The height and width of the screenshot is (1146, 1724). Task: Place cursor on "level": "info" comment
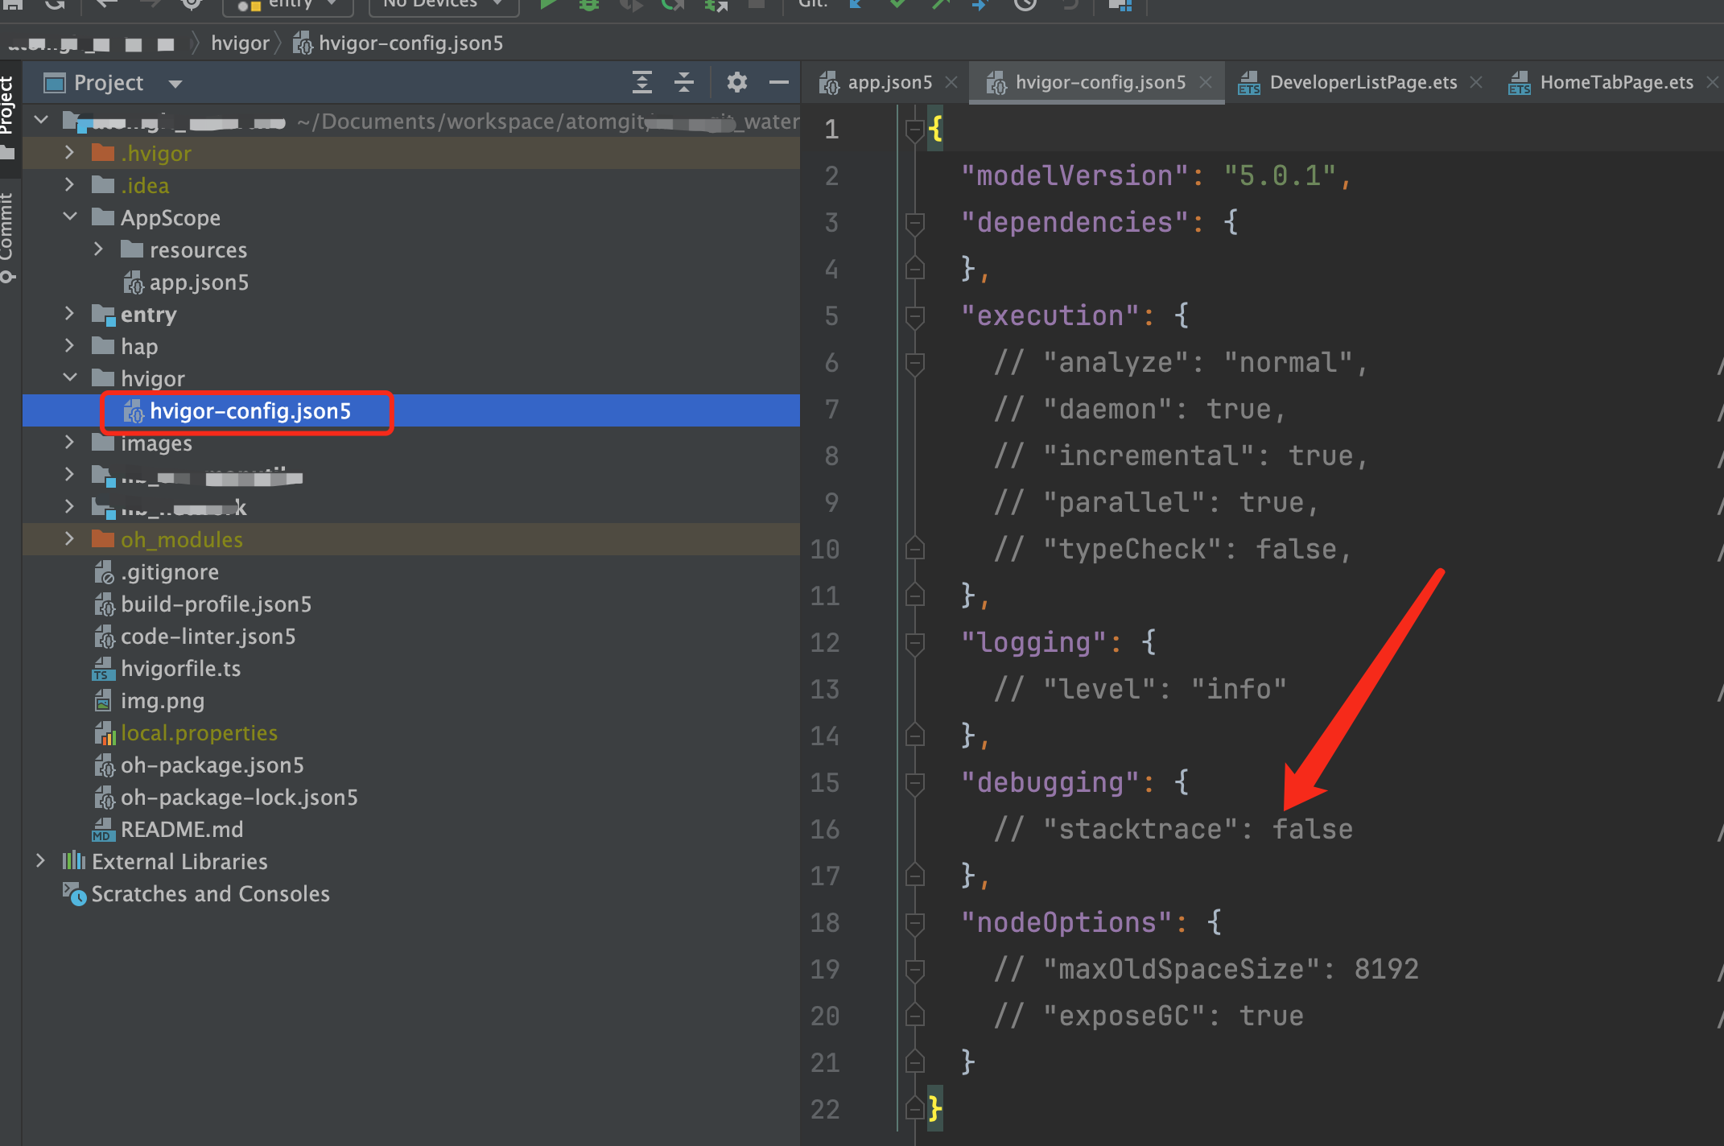click(x=1140, y=689)
